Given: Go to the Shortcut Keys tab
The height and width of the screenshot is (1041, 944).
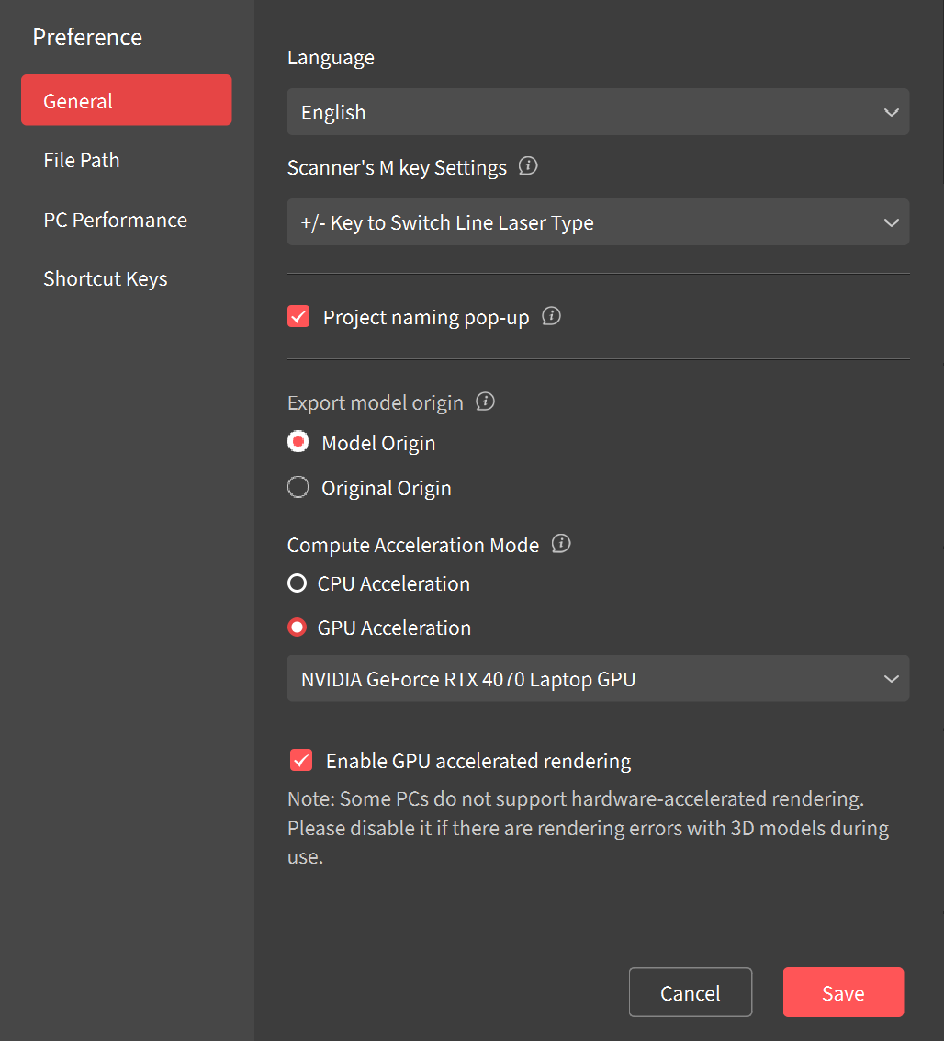Looking at the screenshot, I should (x=106, y=278).
